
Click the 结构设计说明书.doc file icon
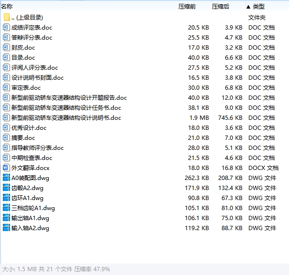coord(6,118)
